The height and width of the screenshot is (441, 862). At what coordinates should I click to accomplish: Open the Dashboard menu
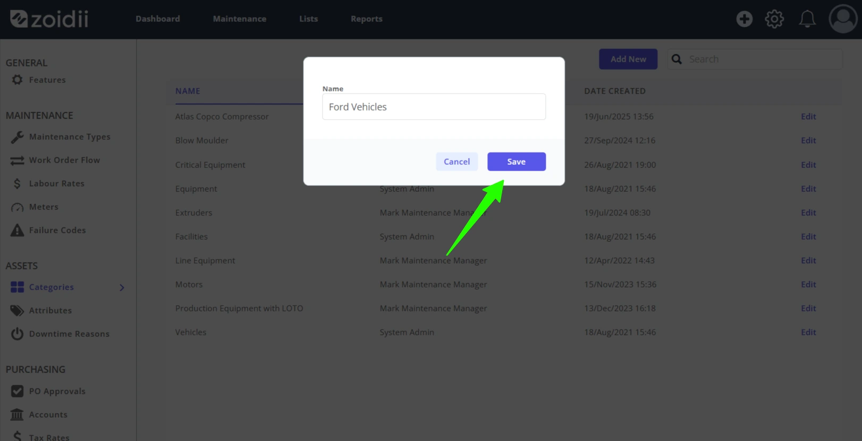click(x=158, y=19)
